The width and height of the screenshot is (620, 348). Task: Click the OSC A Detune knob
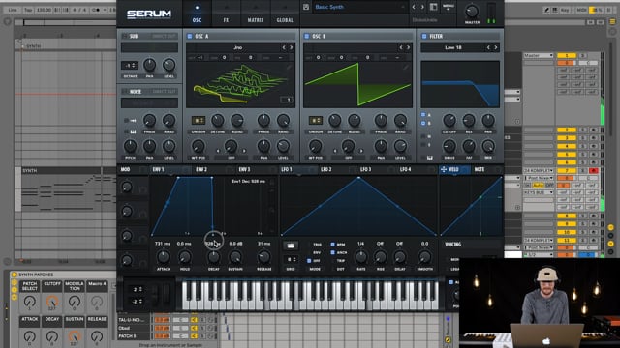pyautogui.click(x=217, y=120)
